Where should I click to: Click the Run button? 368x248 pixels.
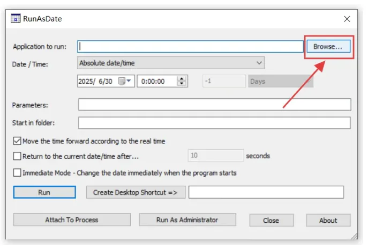tap(44, 192)
